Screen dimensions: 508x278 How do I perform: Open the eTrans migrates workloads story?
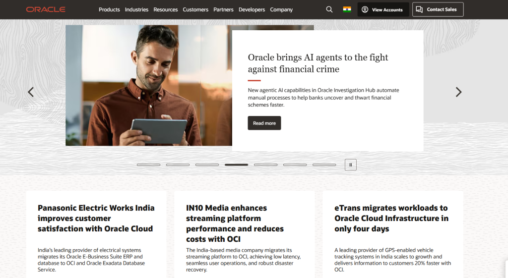coord(391,219)
